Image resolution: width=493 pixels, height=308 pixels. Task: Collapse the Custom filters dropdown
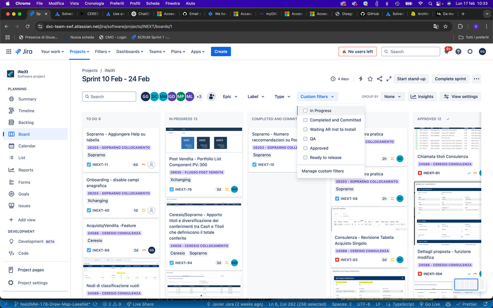coord(317,96)
